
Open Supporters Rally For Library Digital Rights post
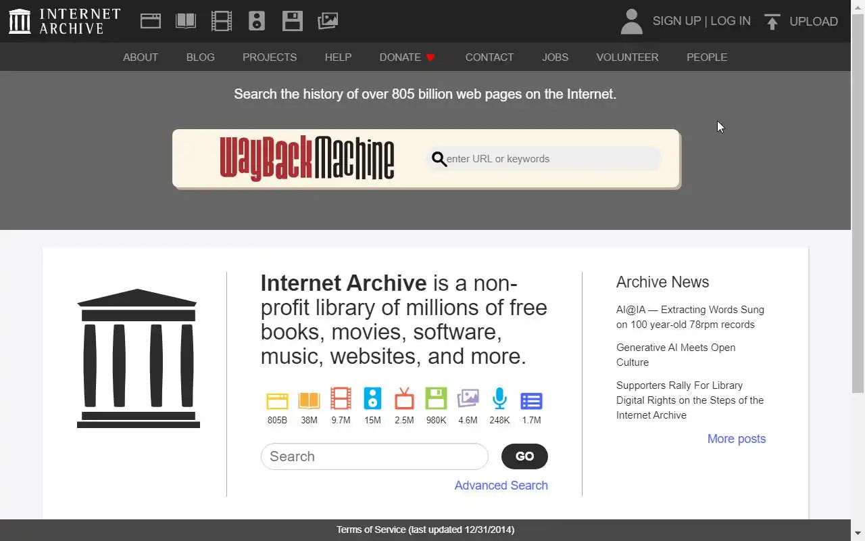click(690, 400)
